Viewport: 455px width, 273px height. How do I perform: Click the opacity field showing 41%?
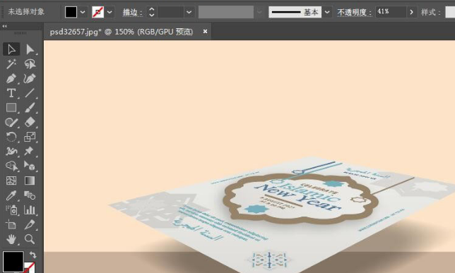[x=391, y=12]
